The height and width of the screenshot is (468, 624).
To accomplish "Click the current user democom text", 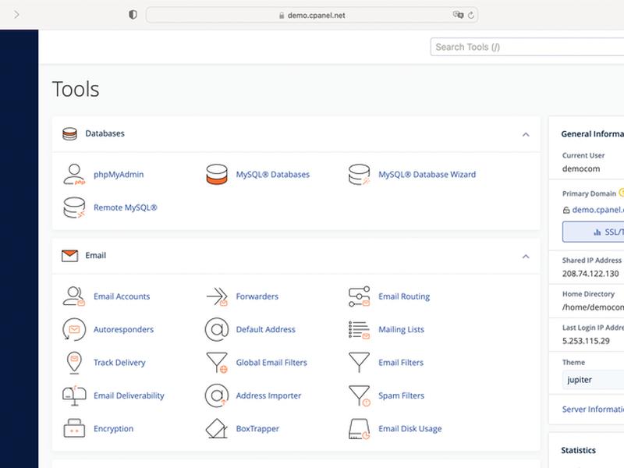I will pos(581,168).
